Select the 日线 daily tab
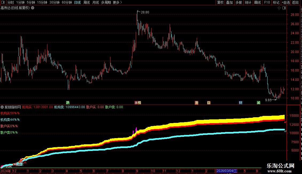Viewport: 302px width, 174px height. [78, 2]
